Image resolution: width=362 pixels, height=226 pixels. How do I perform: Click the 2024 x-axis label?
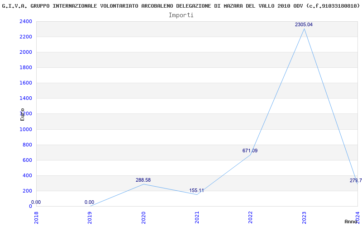(357, 218)
